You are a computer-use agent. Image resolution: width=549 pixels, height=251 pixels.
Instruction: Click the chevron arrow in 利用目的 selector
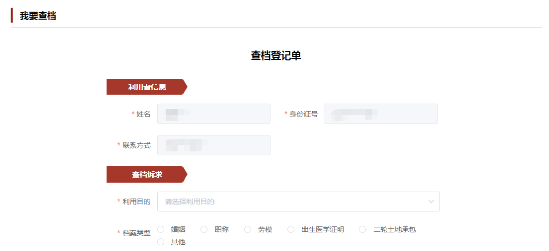pos(431,202)
